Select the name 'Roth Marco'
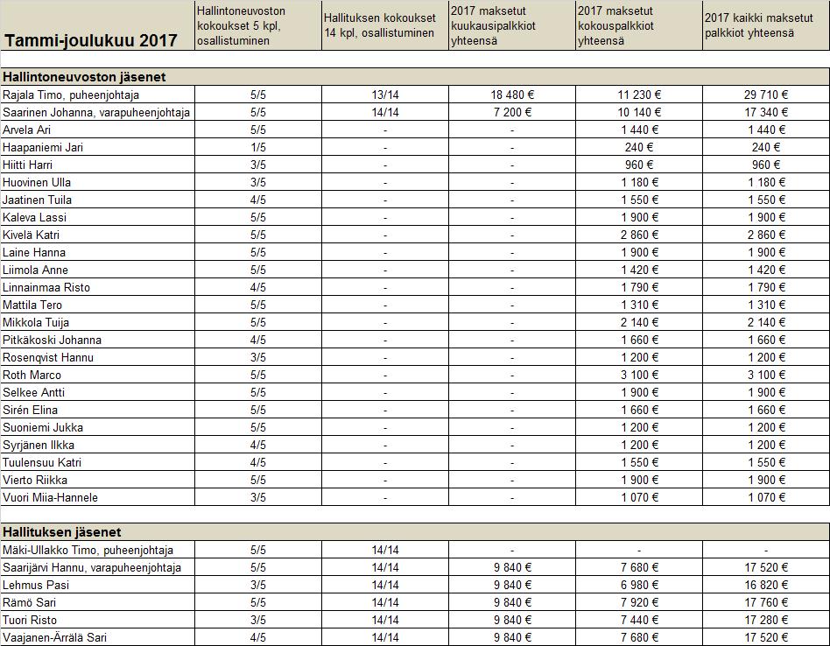This screenshot has width=830, height=646. (x=32, y=375)
